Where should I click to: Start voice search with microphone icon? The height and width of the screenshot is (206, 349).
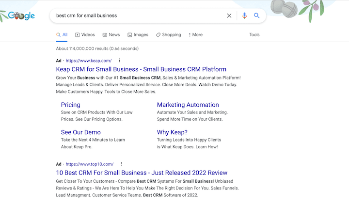[244, 16]
